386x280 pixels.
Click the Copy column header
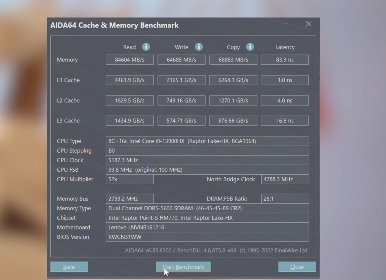coord(233,47)
